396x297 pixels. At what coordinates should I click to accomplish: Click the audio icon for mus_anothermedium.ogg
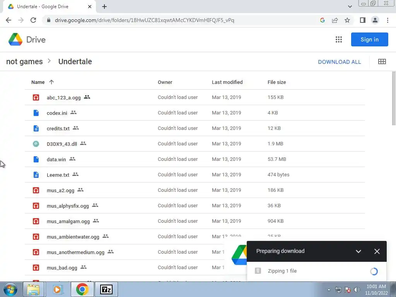click(x=36, y=252)
